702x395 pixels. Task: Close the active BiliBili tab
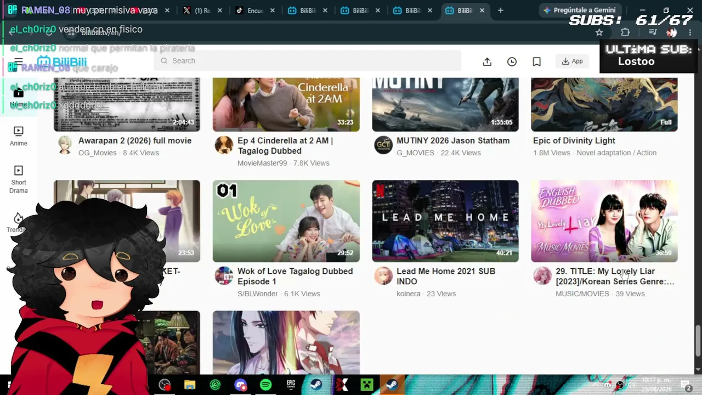(x=483, y=10)
